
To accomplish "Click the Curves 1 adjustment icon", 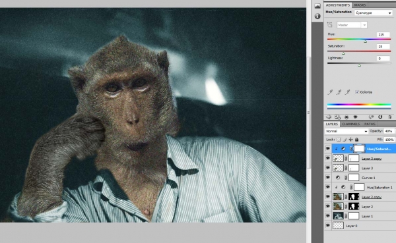I will click(x=338, y=178).
